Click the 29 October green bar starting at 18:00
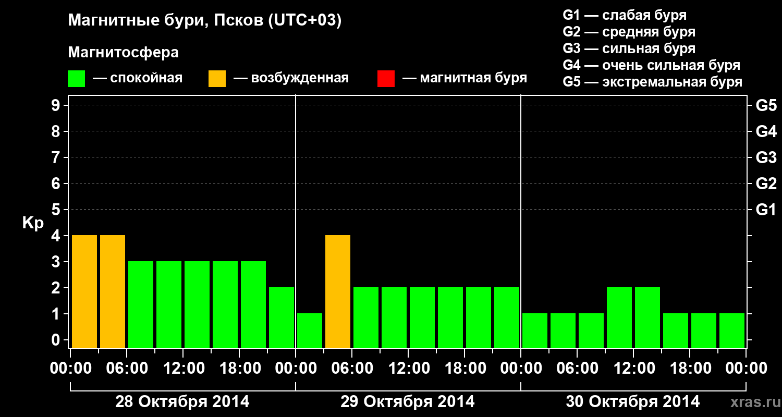The width and height of the screenshot is (782, 417). [479, 317]
